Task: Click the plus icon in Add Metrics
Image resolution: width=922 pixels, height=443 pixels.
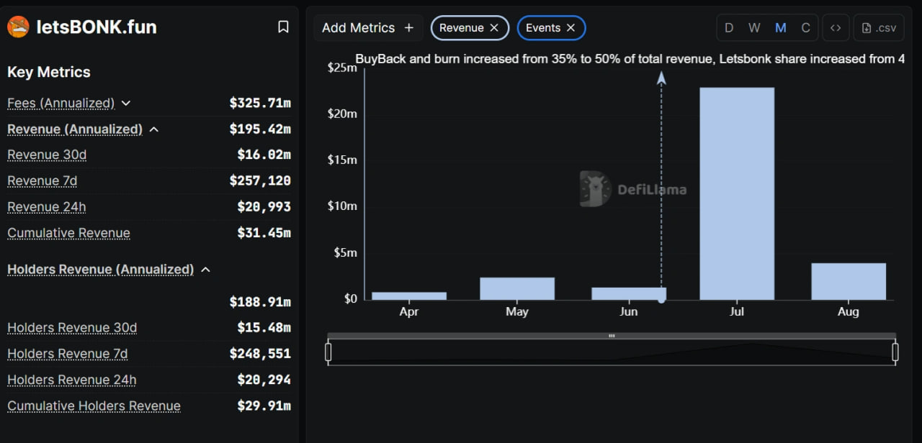Action: coord(409,28)
